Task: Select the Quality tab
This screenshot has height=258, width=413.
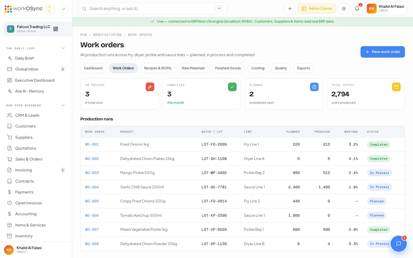Action: click(281, 68)
